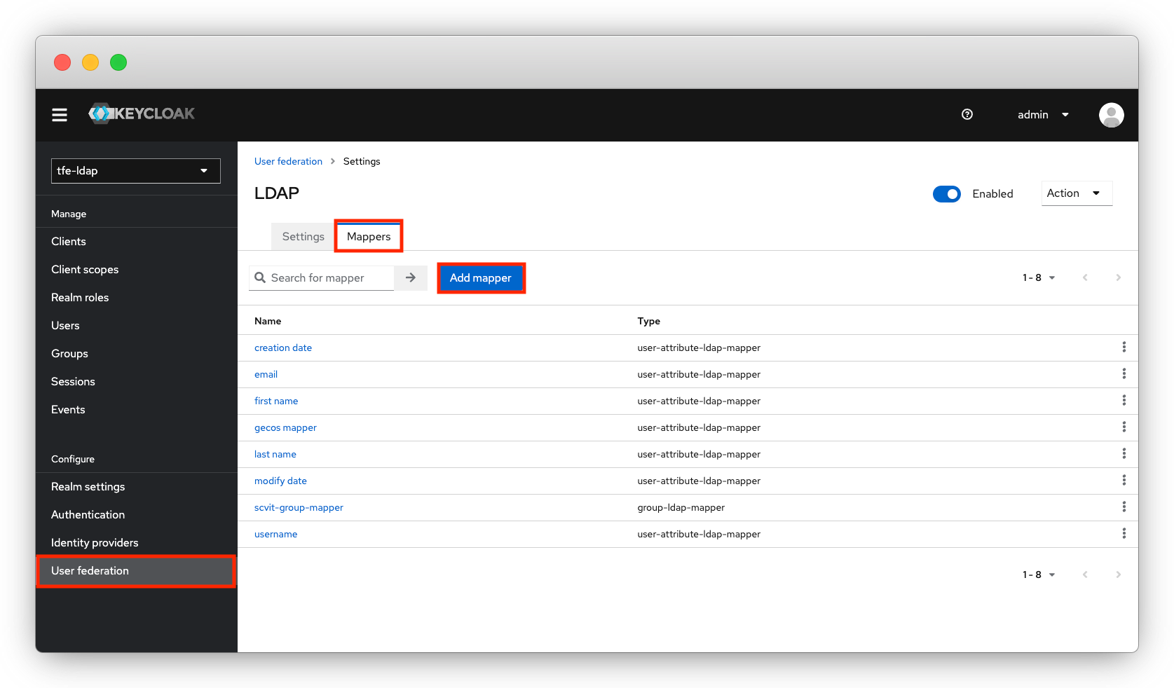Focus the Search for mapper field
This screenshot has width=1174, height=688.
tap(322, 277)
